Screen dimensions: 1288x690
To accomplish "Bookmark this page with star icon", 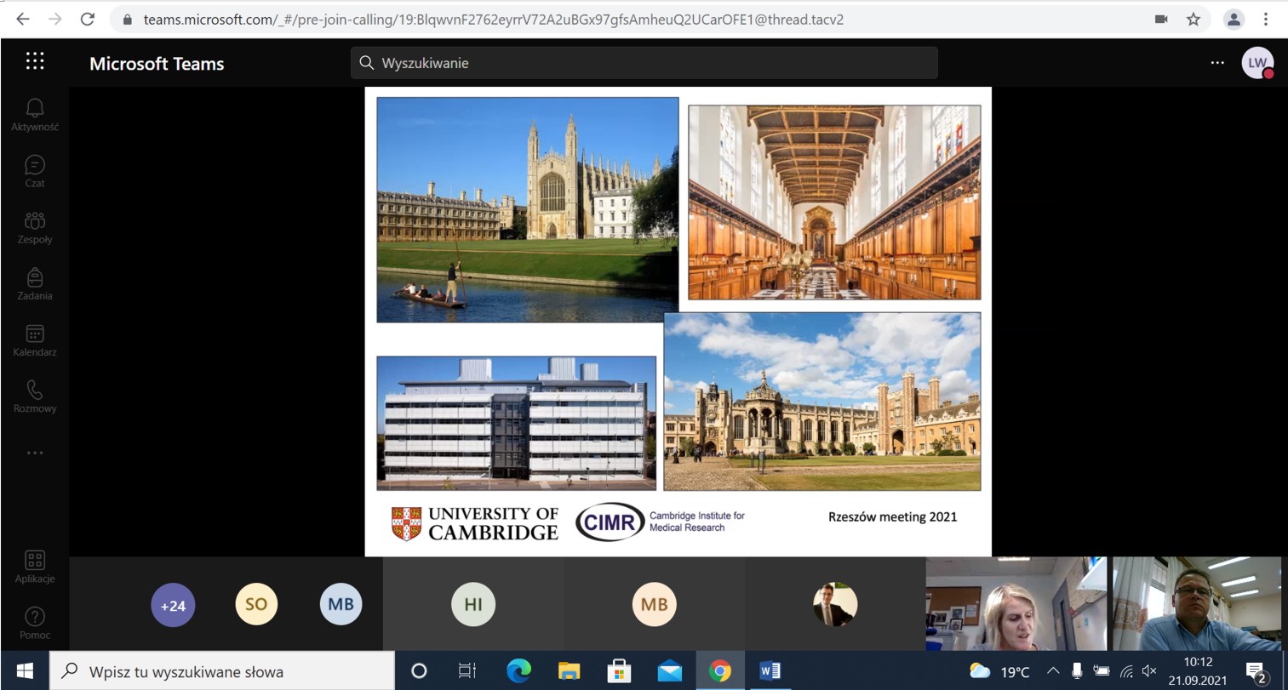I will coord(1194,20).
